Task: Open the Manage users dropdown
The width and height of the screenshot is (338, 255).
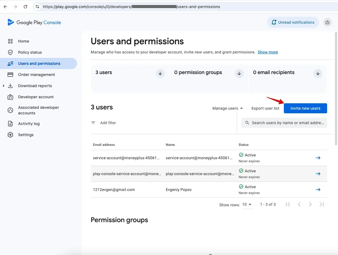Action: click(227, 108)
